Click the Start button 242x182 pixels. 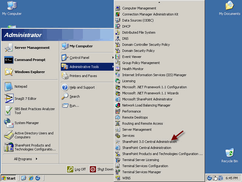click(9, 178)
